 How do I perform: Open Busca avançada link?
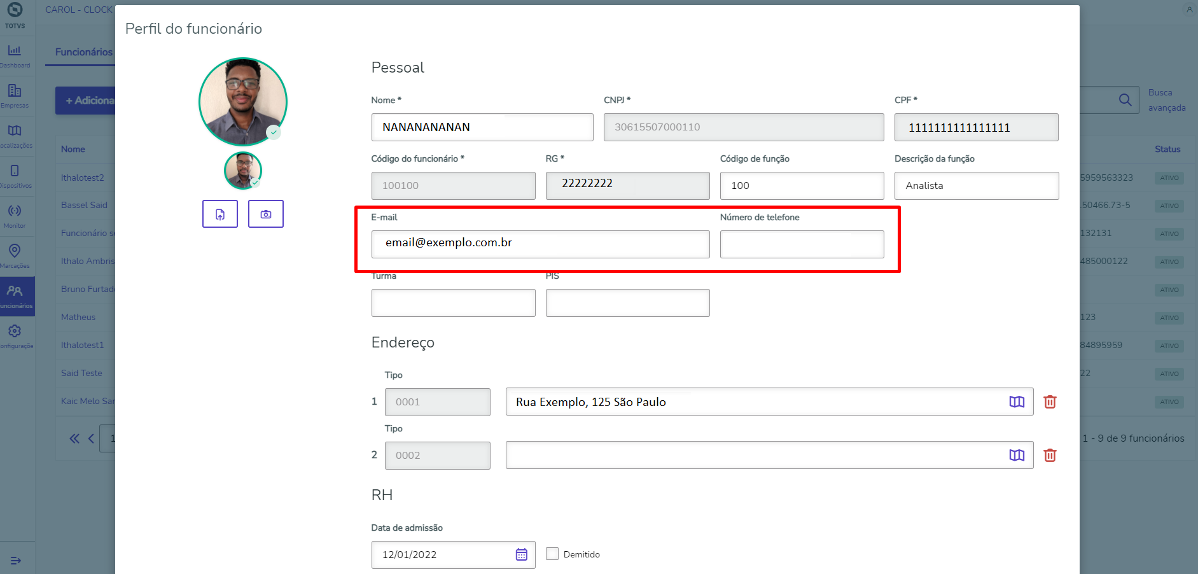tap(1166, 101)
